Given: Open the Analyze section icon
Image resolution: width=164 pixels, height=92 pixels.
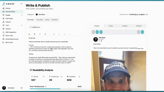Looking at the screenshot, I should point(3,8).
